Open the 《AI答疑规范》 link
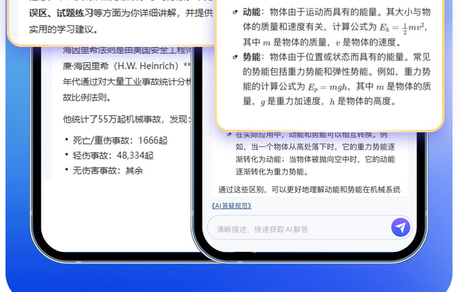The image size is (458, 292). point(231,205)
